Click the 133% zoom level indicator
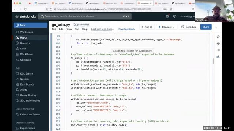Viewport: 234px width, 131px height. click(x=165, y=9)
